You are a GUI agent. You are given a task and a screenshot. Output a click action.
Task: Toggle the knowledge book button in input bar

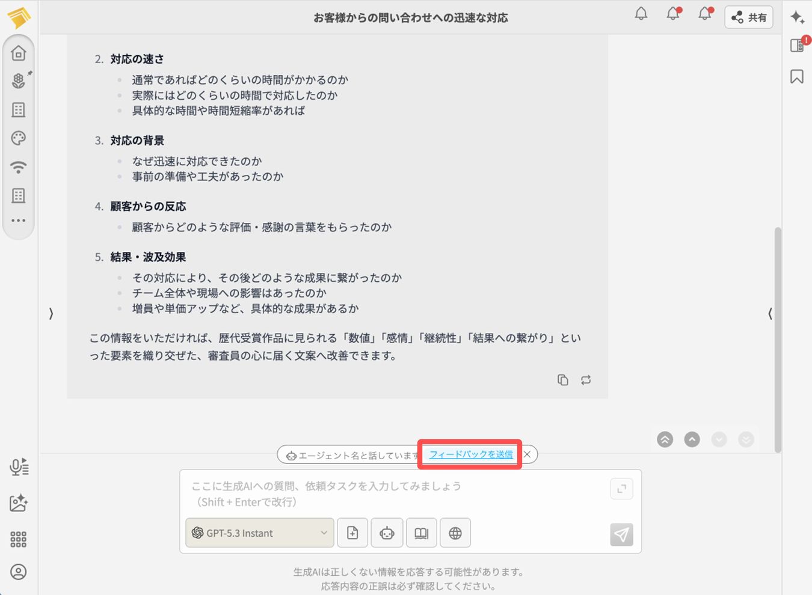tap(422, 533)
